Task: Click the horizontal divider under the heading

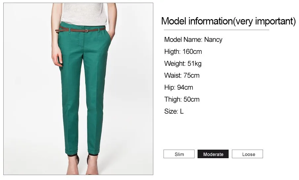Action: click(216, 30)
